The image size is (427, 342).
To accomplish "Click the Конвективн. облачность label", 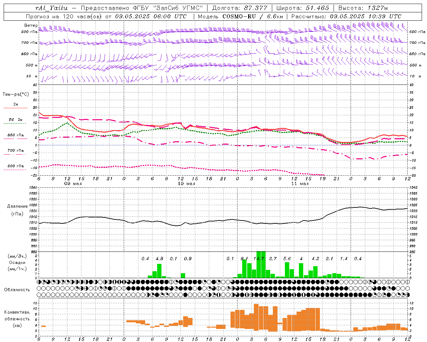I will pos(17,316).
